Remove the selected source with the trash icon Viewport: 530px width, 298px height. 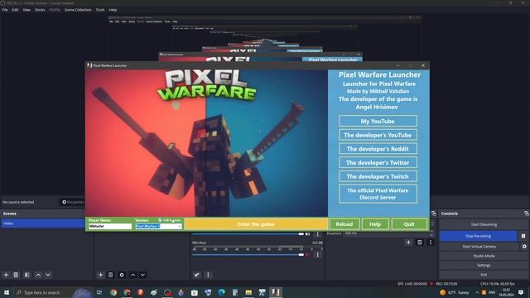point(110,275)
